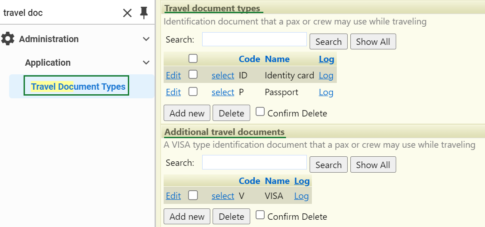Screen dimensions: 485x227
Task: Sort travel document types by Code
Action: click(249, 59)
